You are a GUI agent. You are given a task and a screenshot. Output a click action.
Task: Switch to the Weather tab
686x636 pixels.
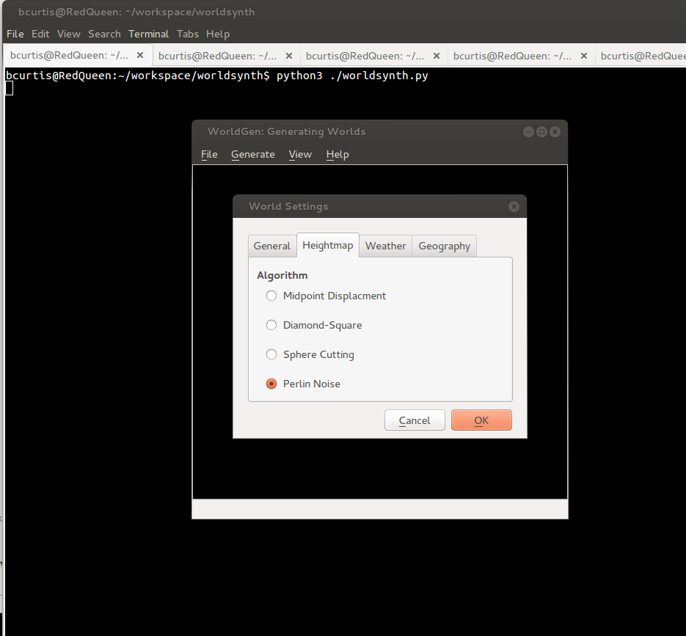coord(385,246)
